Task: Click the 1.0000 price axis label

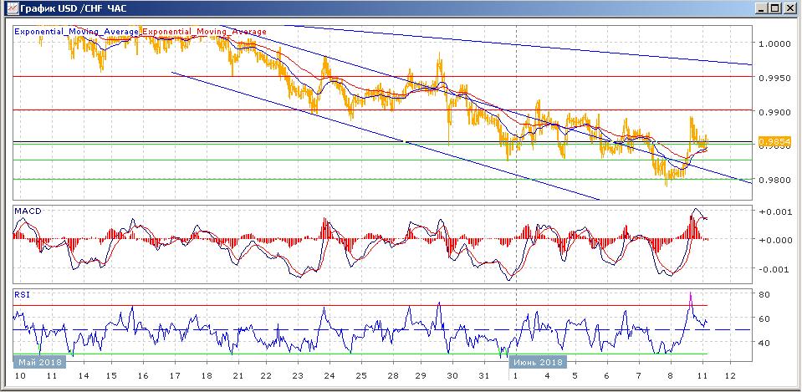Action: (775, 44)
